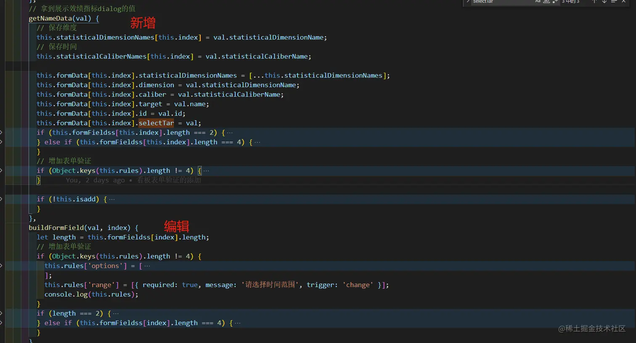Click 'val.name' in the target assignment
The width and height of the screenshot is (636, 343).
(190, 104)
